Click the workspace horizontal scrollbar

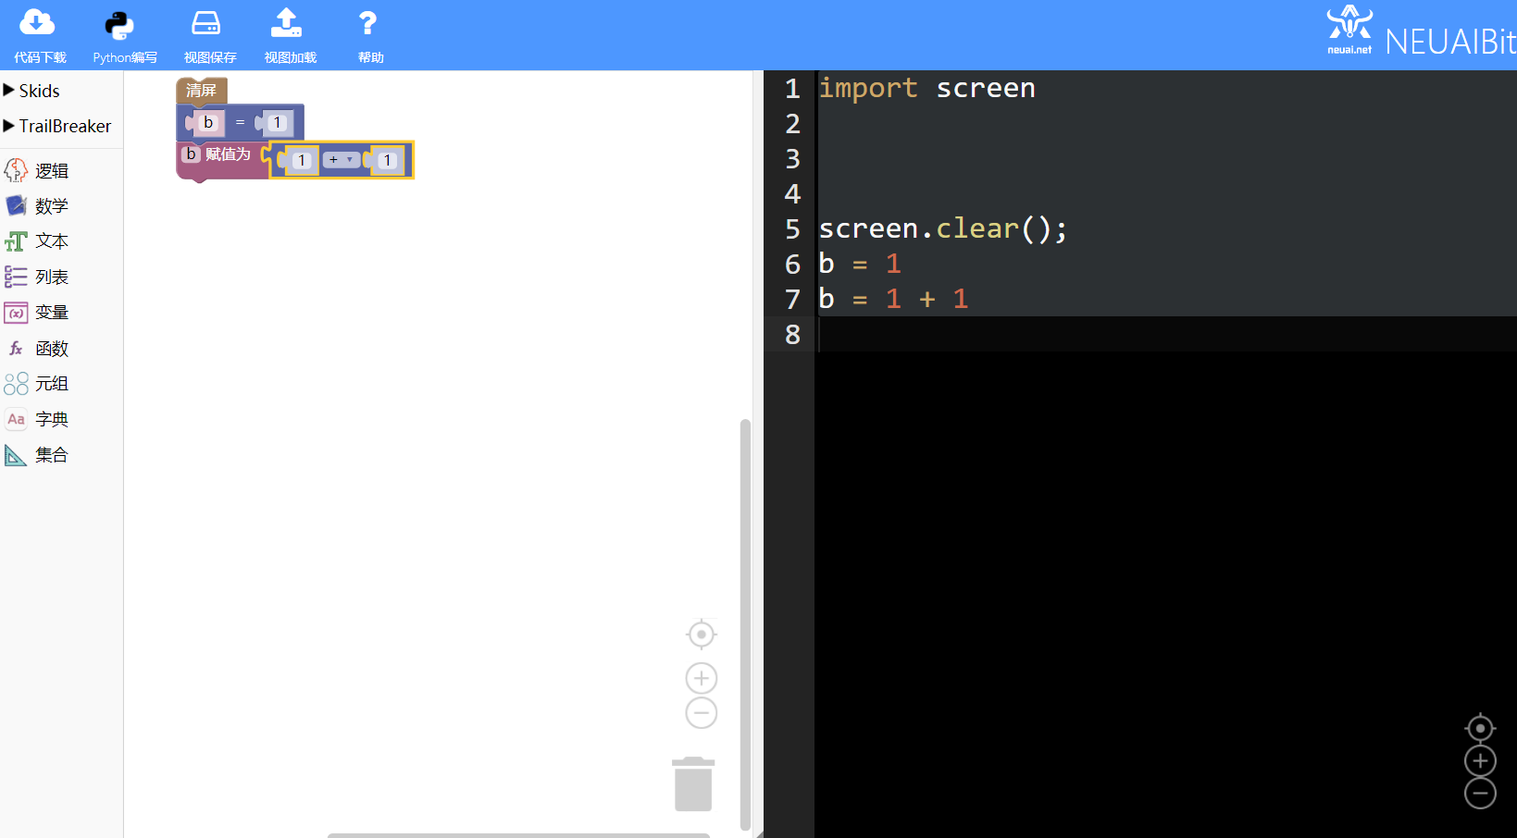518,835
